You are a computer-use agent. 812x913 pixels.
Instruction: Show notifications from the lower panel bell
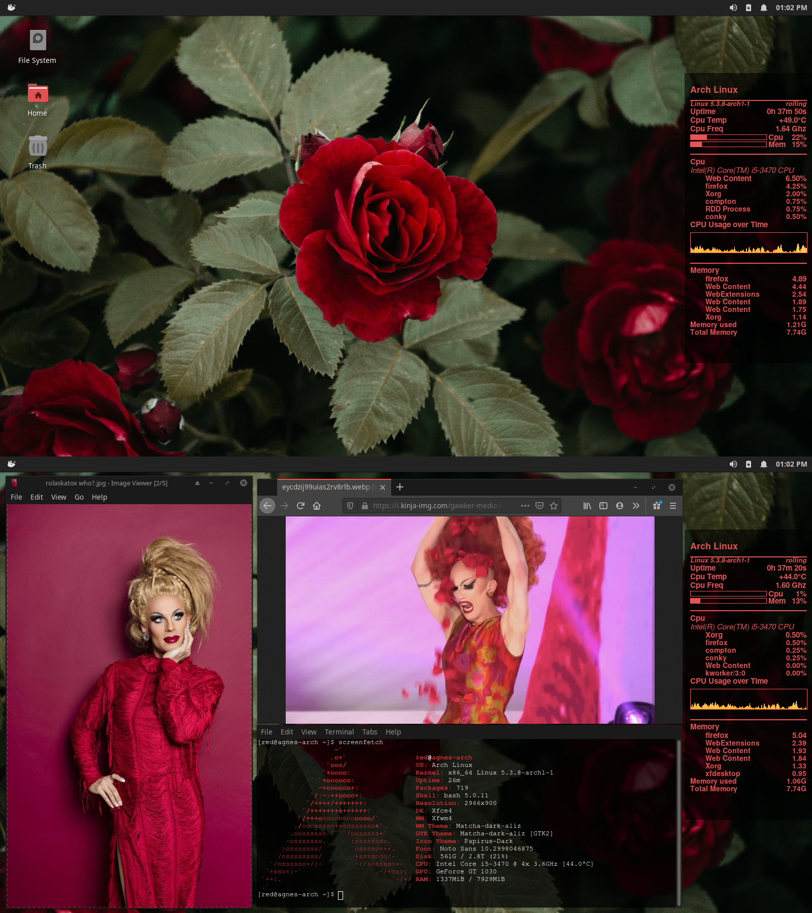click(764, 464)
